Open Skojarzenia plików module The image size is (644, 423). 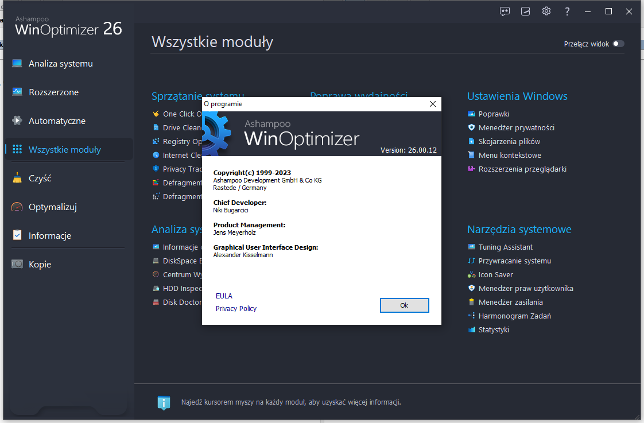(x=509, y=142)
